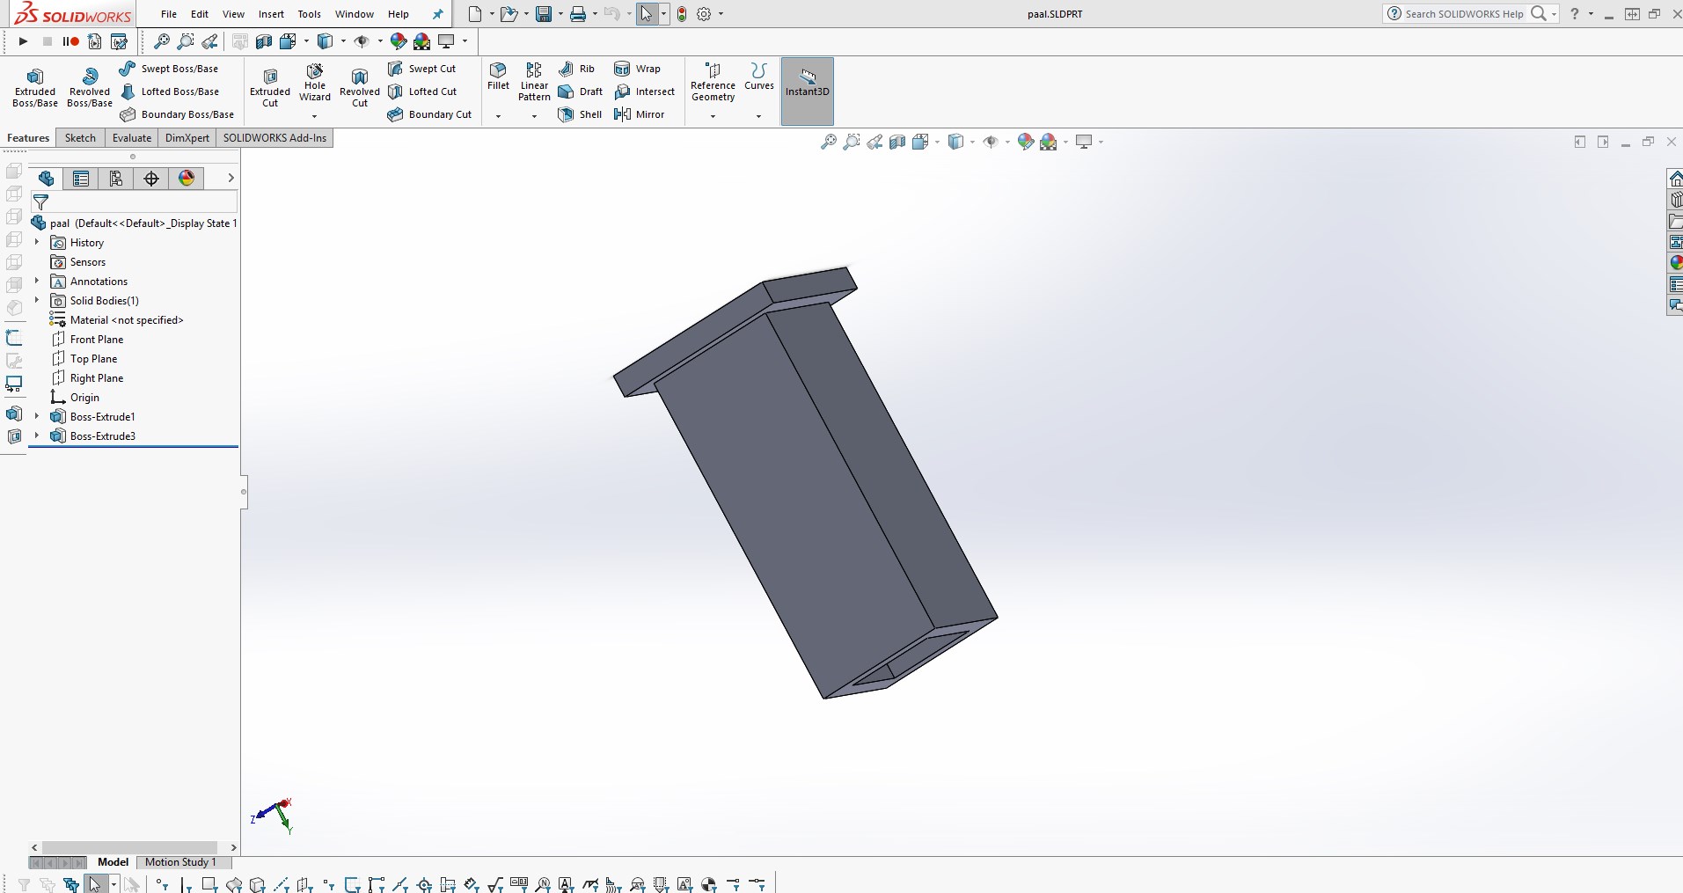Select the Boundary Cut tool
This screenshot has height=893, width=1683.
(429, 114)
